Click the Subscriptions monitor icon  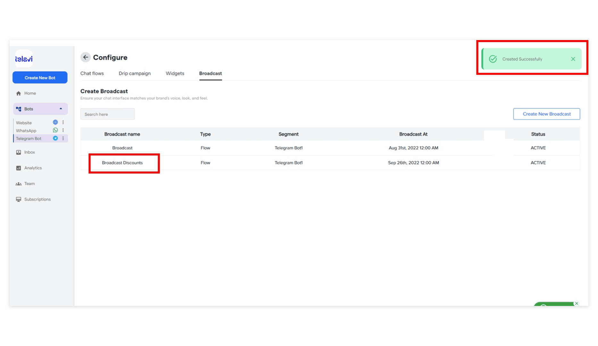19,199
